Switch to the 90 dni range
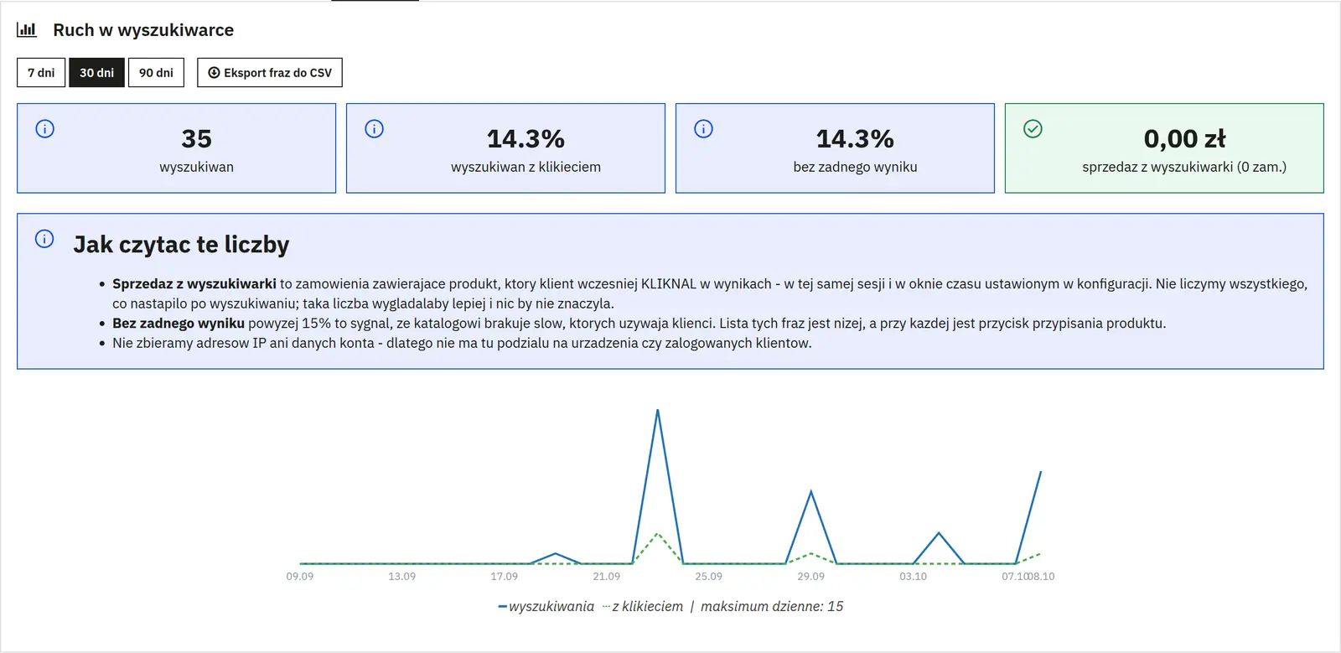This screenshot has height=653, width=1341. 156,72
